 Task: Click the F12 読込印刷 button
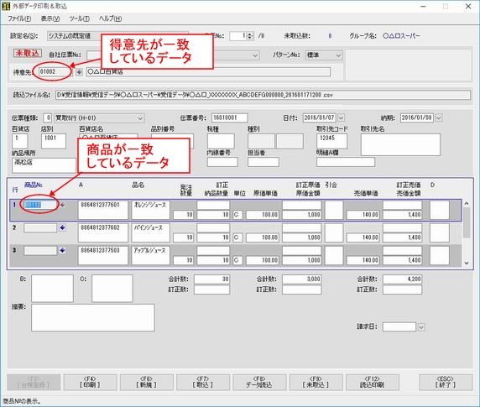pos(373,382)
